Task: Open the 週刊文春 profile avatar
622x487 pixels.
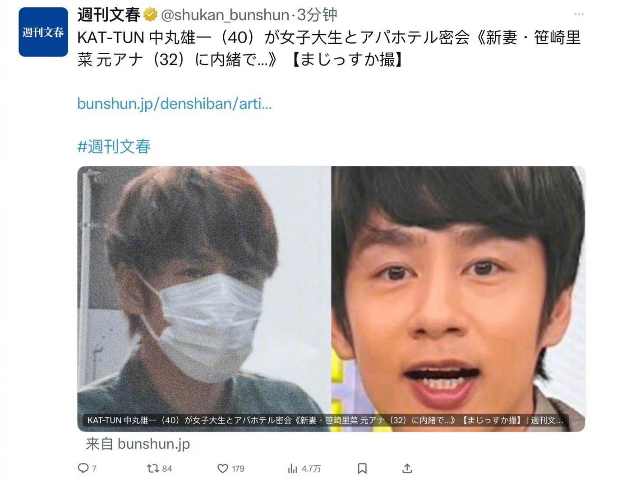Action: (43, 32)
